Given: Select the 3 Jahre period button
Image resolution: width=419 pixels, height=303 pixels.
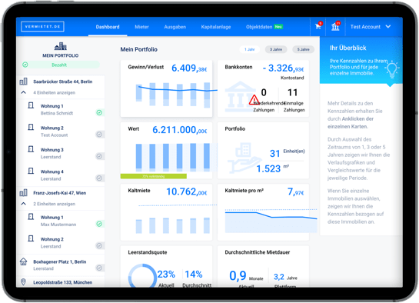Looking at the screenshot, I should click(276, 49).
